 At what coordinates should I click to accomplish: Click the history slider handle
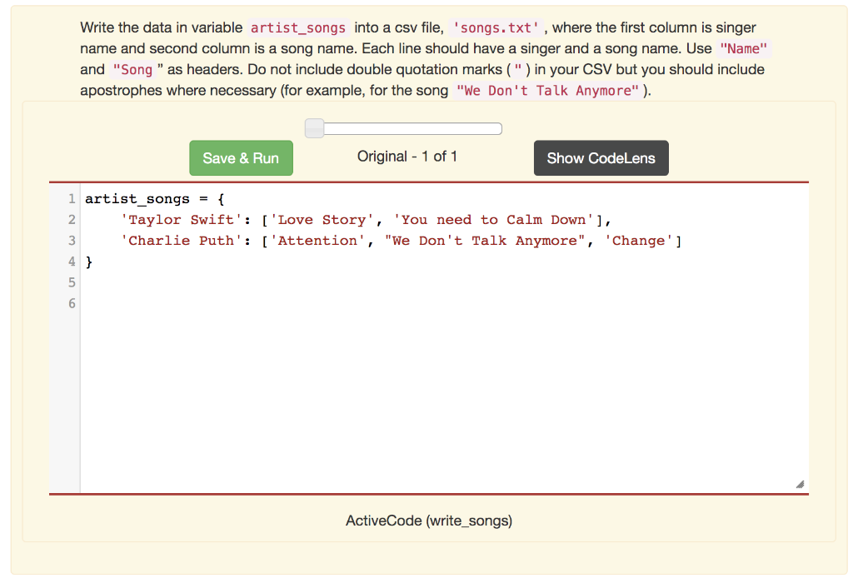click(x=314, y=129)
